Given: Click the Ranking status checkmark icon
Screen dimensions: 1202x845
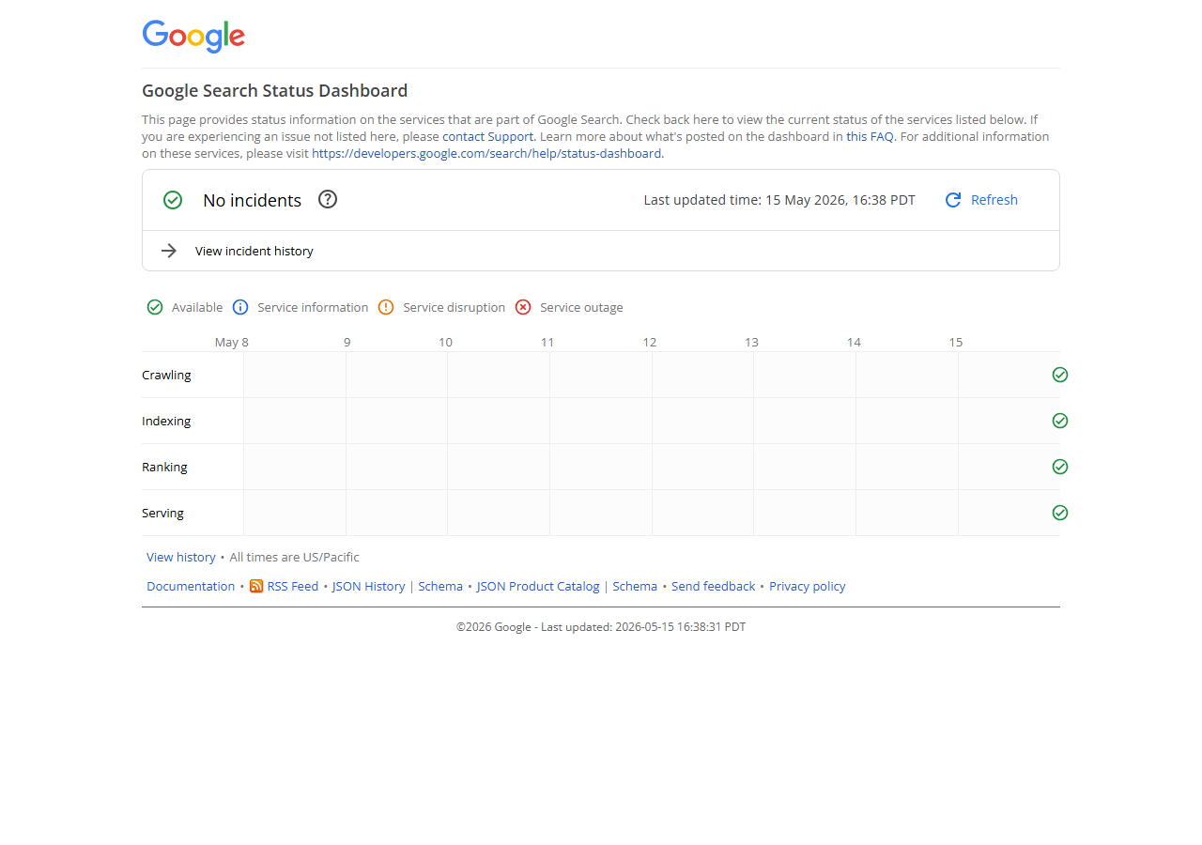Looking at the screenshot, I should click(x=1060, y=467).
